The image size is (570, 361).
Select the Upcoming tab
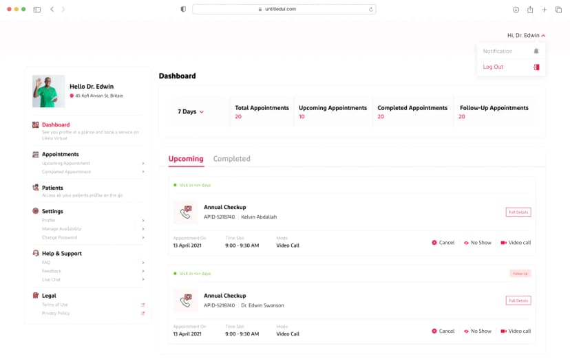186,159
